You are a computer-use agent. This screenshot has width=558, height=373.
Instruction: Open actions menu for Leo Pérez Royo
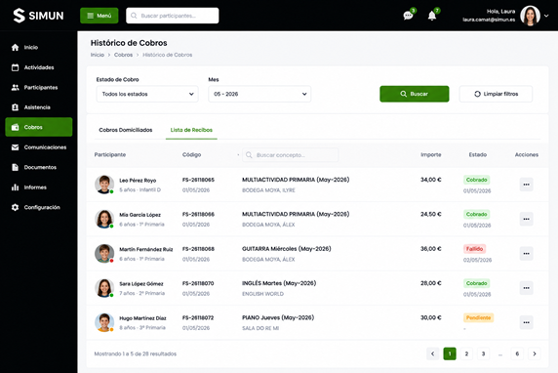(527, 185)
